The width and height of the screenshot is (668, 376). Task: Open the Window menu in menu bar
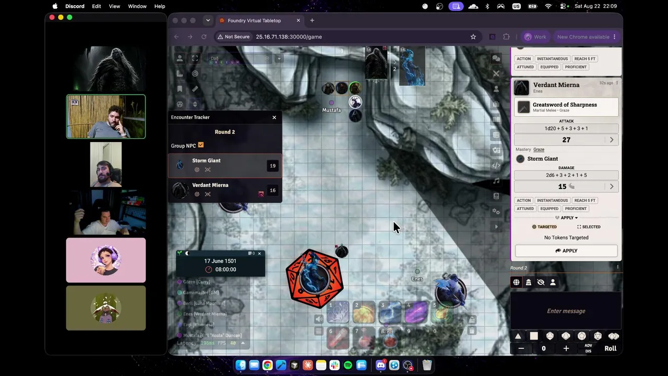point(137,6)
